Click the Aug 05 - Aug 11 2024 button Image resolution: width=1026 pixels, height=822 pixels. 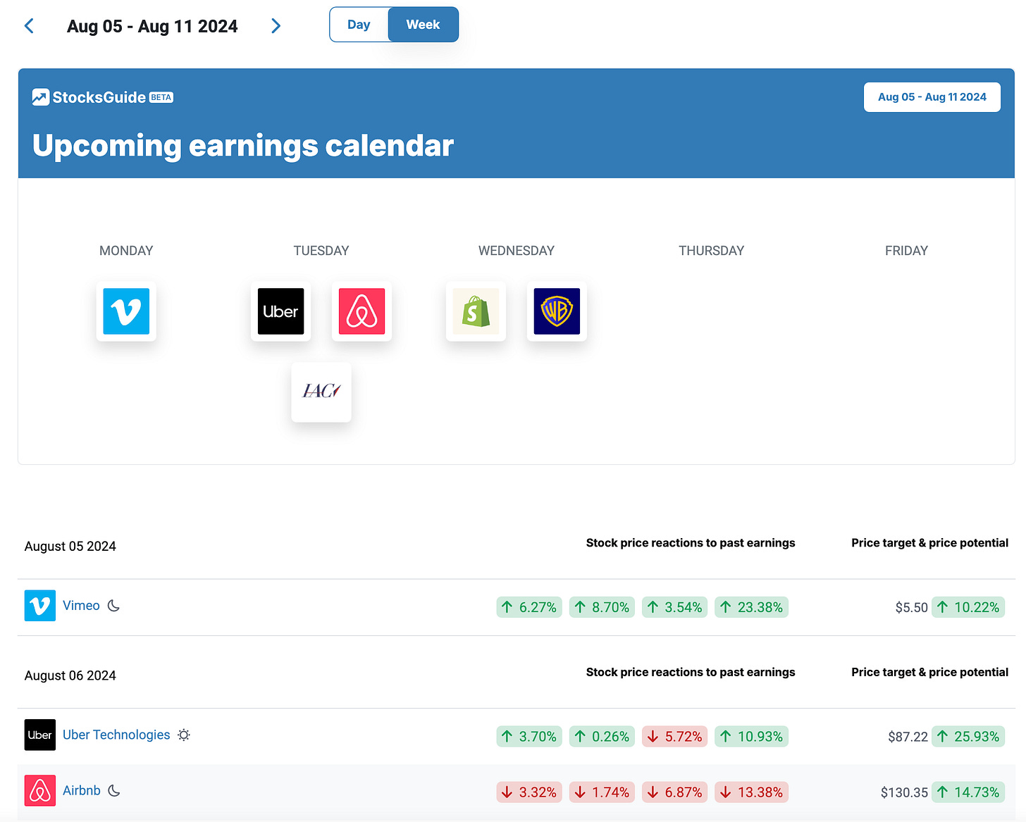coord(932,97)
